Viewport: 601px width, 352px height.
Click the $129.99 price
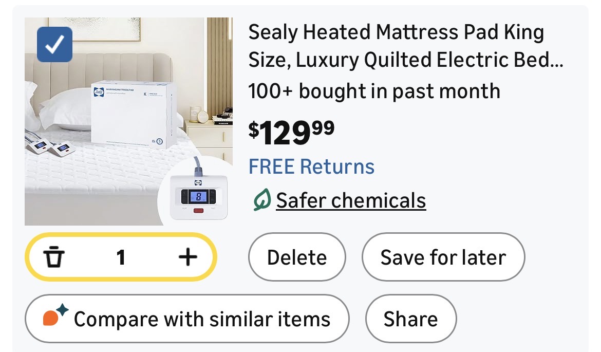coord(291,132)
